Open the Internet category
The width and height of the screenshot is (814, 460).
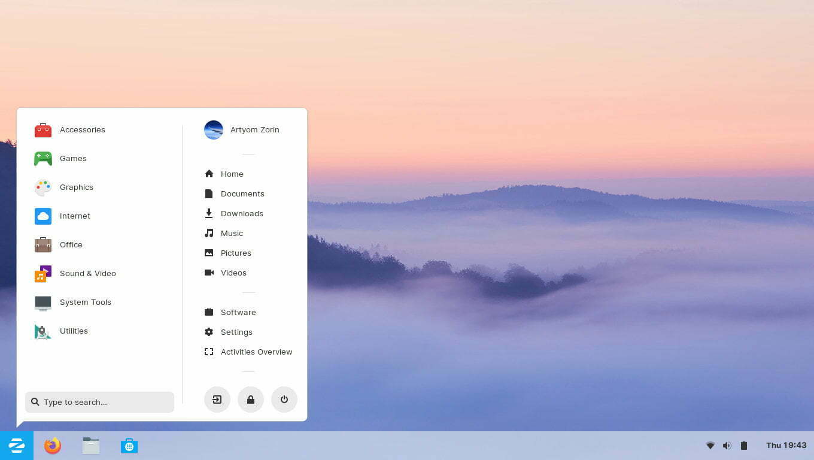(x=75, y=216)
